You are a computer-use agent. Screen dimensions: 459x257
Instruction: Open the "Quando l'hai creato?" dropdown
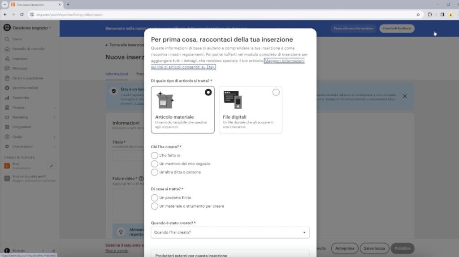(230, 232)
